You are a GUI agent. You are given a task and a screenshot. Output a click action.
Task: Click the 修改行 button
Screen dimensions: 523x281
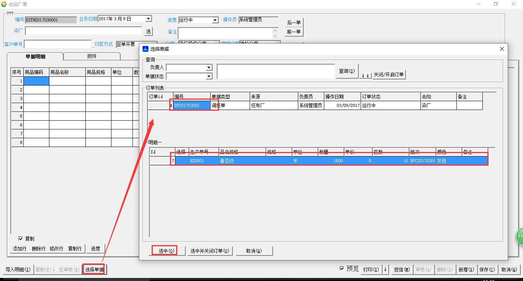56,249
